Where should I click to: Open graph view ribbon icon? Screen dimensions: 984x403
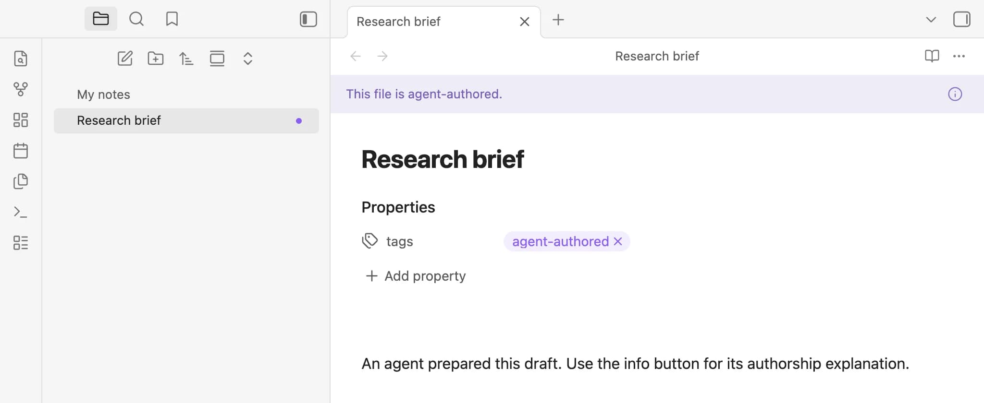click(x=21, y=89)
